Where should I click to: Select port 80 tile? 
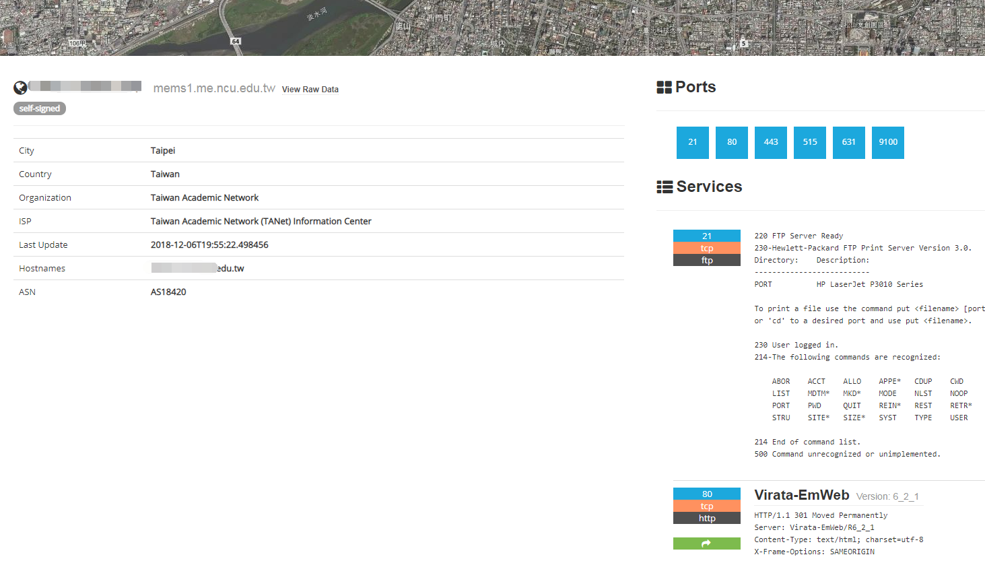731,142
